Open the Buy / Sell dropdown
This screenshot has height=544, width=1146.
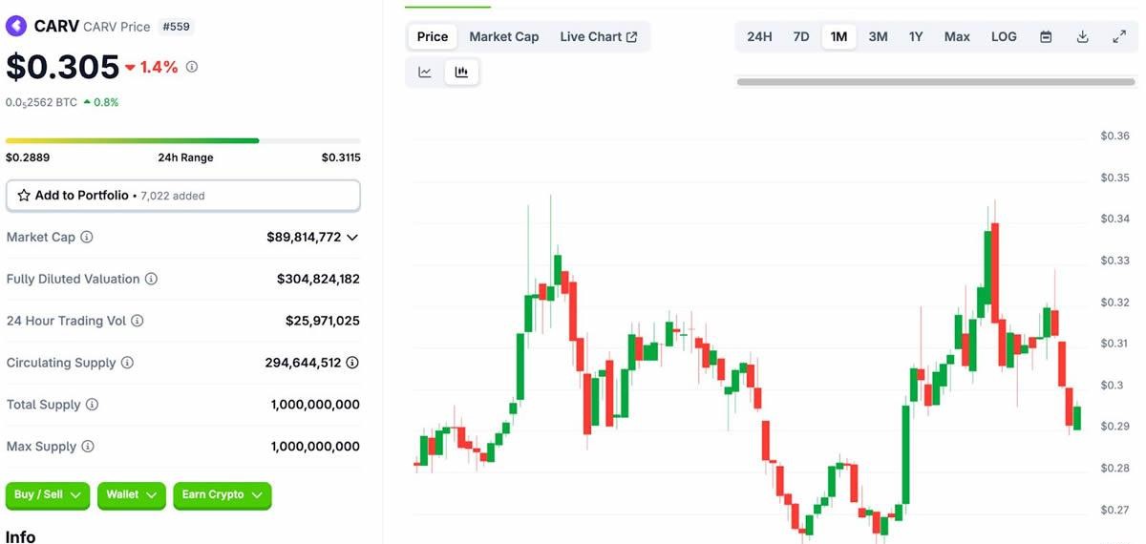pyautogui.click(x=48, y=495)
